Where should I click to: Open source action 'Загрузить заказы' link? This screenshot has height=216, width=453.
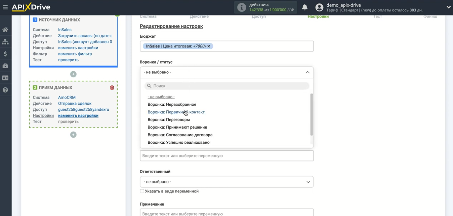click(x=85, y=36)
